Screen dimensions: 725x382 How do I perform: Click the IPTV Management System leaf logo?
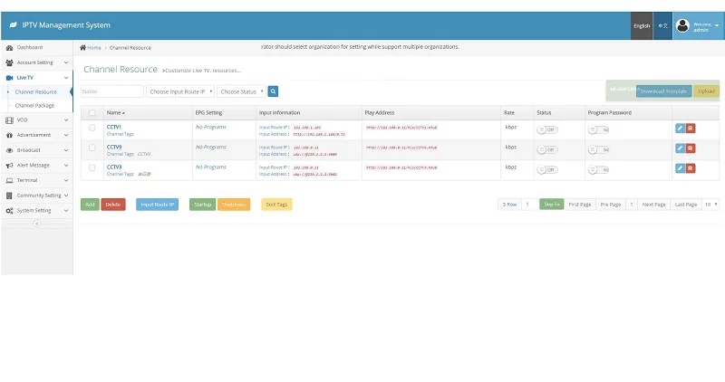point(13,25)
